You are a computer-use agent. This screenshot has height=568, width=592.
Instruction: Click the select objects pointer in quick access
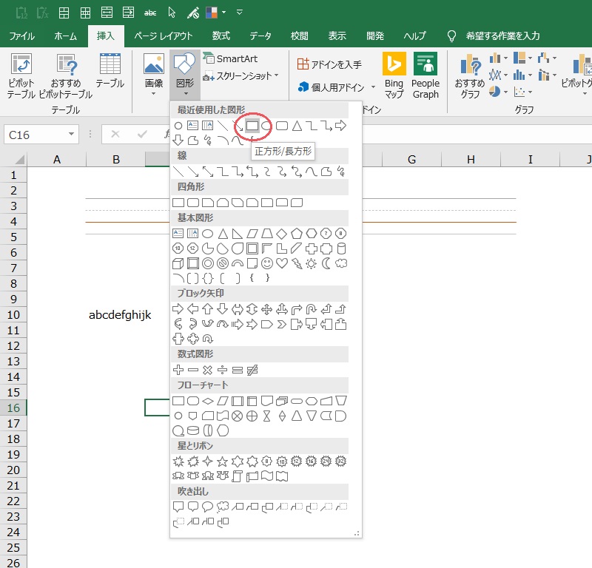coord(172,13)
